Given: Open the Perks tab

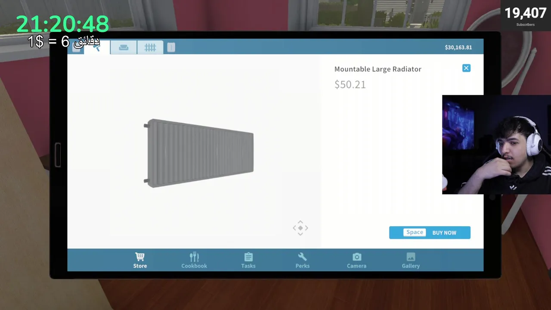Looking at the screenshot, I should click(302, 260).
